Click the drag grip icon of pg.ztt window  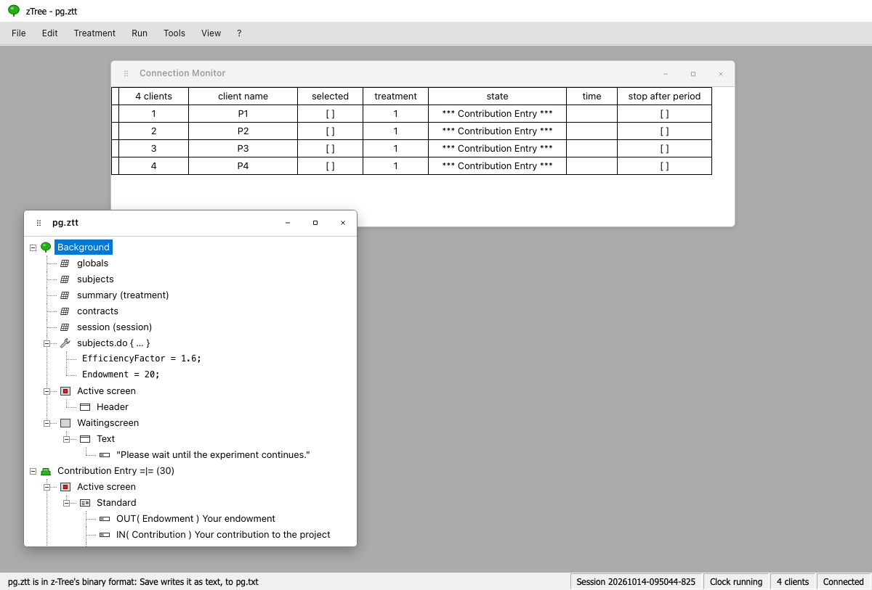click(x=39, y=223)
